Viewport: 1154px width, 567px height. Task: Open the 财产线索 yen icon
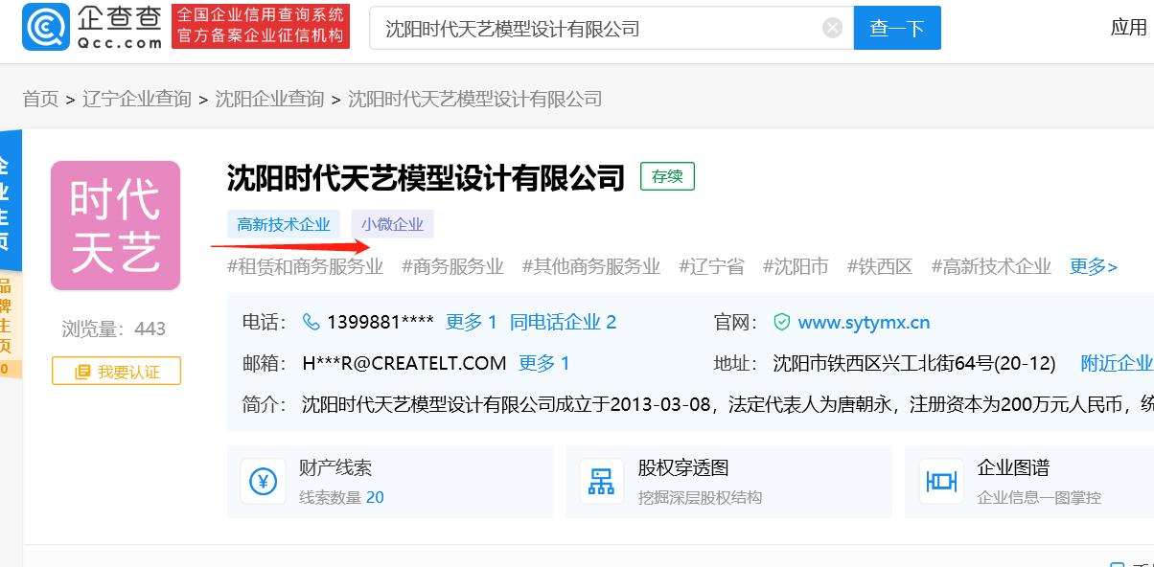[264, 482]
